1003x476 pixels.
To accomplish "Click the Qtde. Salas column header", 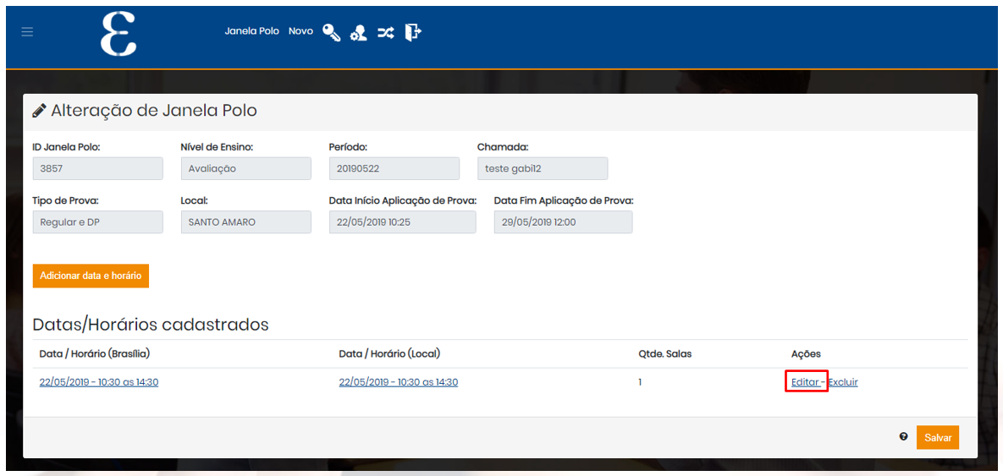I will [664, 353].
